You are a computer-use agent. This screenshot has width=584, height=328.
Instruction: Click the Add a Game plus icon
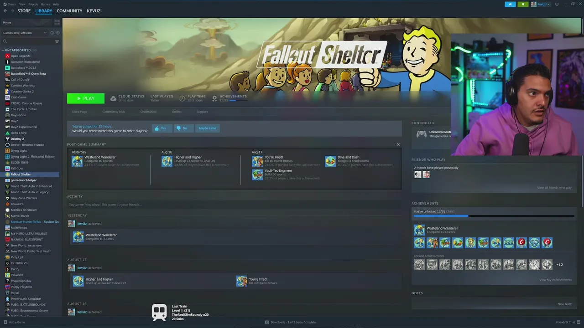(6, 322)
